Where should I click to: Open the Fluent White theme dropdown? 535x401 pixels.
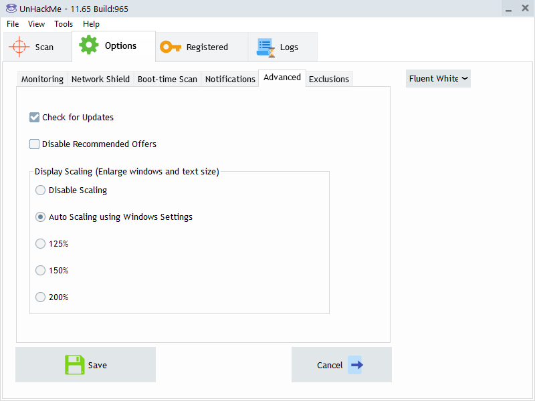438,78
